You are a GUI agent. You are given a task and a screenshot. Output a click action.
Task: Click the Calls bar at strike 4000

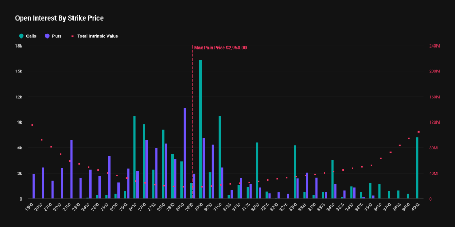point(417,168)
